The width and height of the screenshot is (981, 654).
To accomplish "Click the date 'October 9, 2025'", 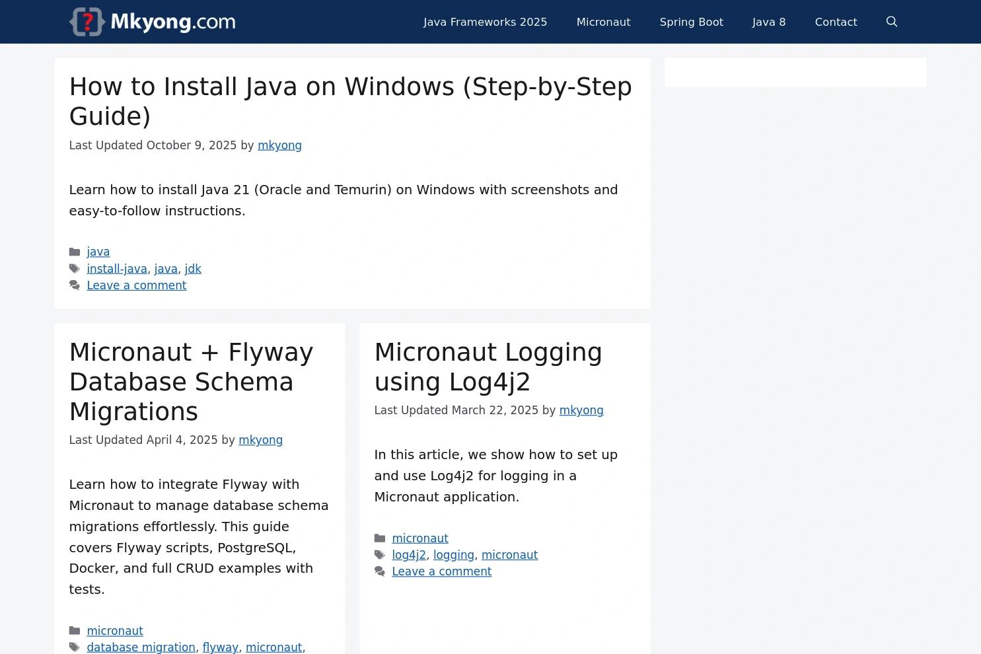I will click(x=192, y=145).
